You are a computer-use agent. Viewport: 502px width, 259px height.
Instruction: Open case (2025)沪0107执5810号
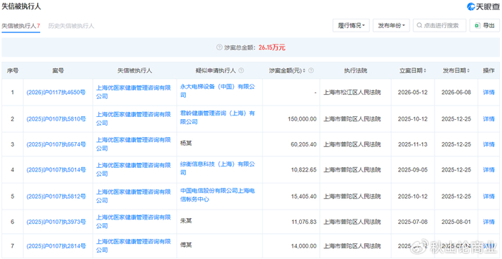click(56, 119)
